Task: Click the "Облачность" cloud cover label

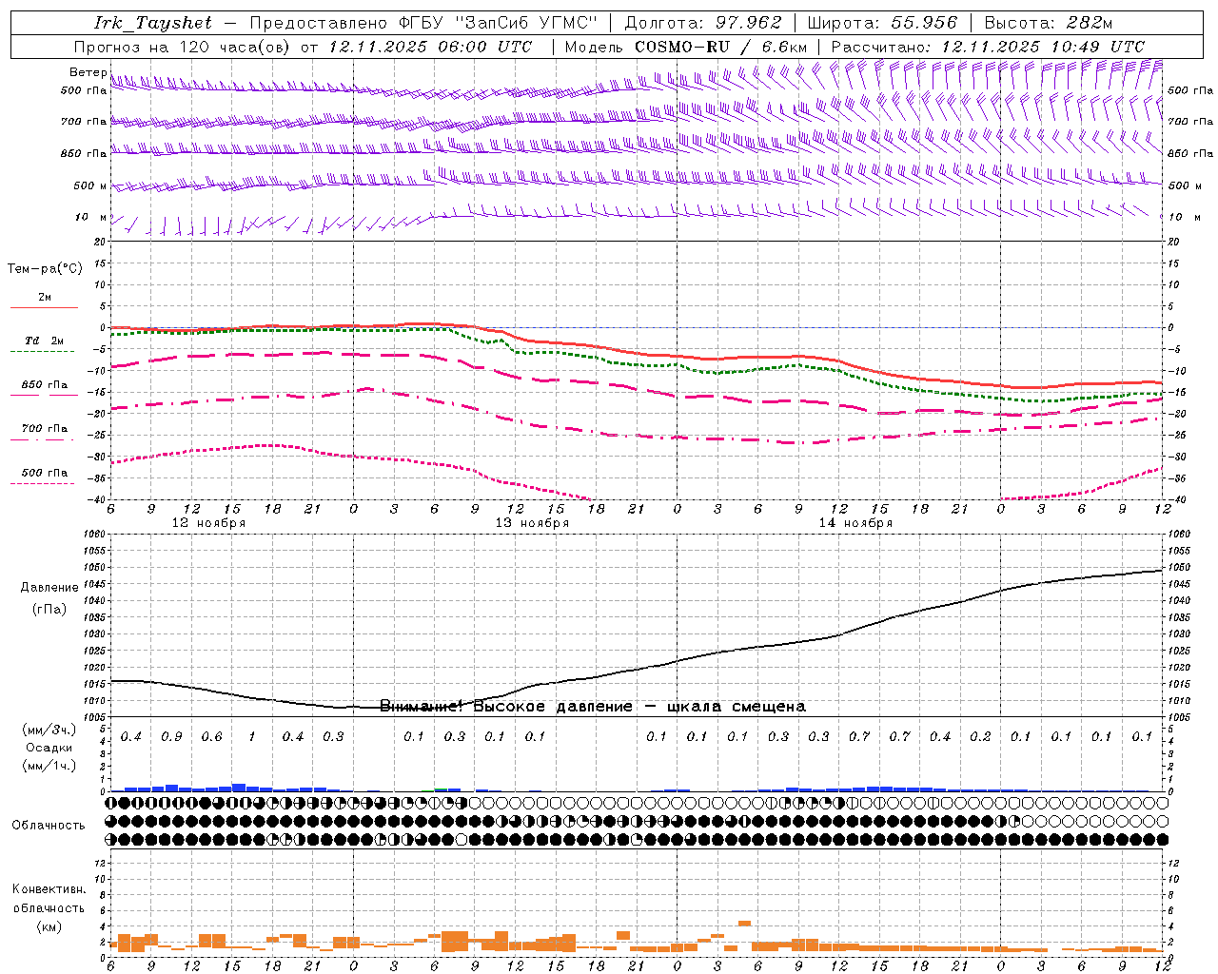Action: tap(49, 825)
